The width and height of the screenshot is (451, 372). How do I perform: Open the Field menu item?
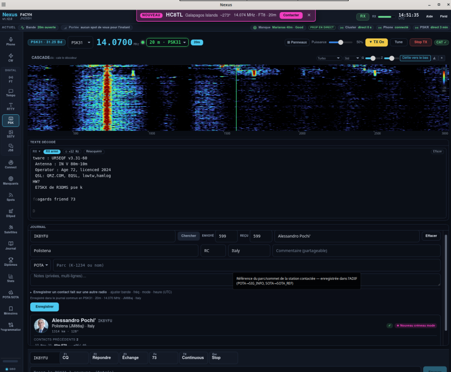[443, 17]
